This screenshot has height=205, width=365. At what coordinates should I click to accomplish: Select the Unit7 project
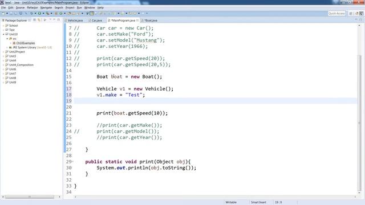click(13, 73)
